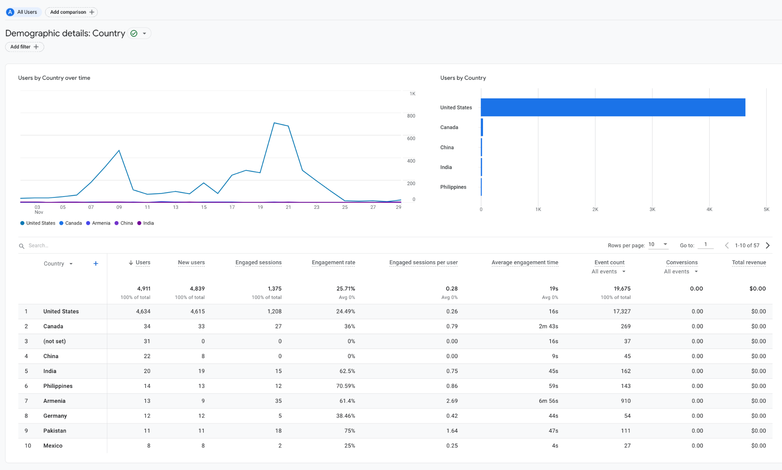Go to previous page with left chevron
This screenshot has height=470, width=782.
(x=727, y=245)
